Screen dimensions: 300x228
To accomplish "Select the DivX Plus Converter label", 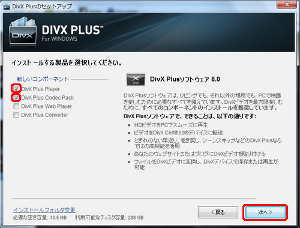I will 44,115.
